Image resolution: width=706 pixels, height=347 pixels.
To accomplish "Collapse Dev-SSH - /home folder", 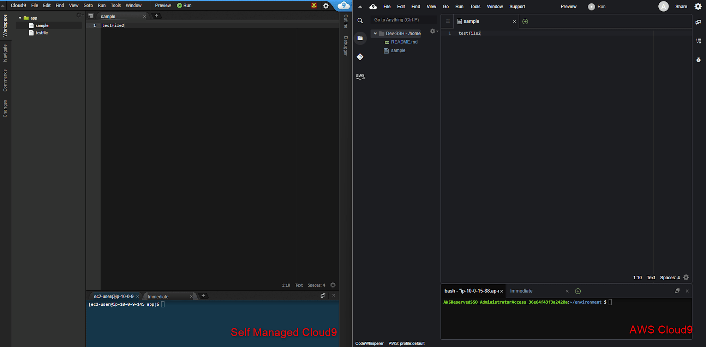I will [375, 34].
